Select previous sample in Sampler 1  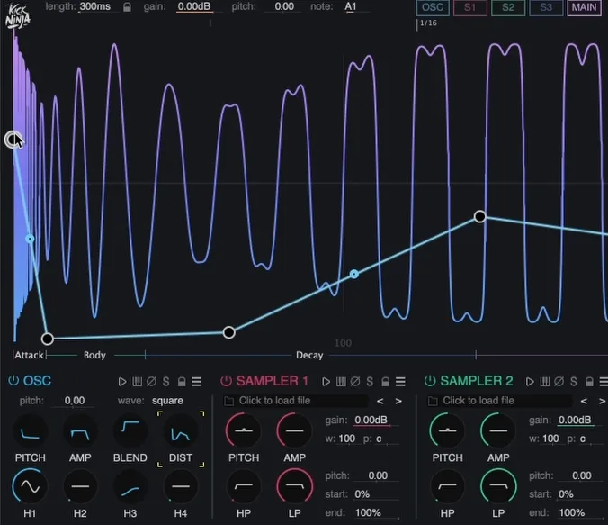click(380, 401)
